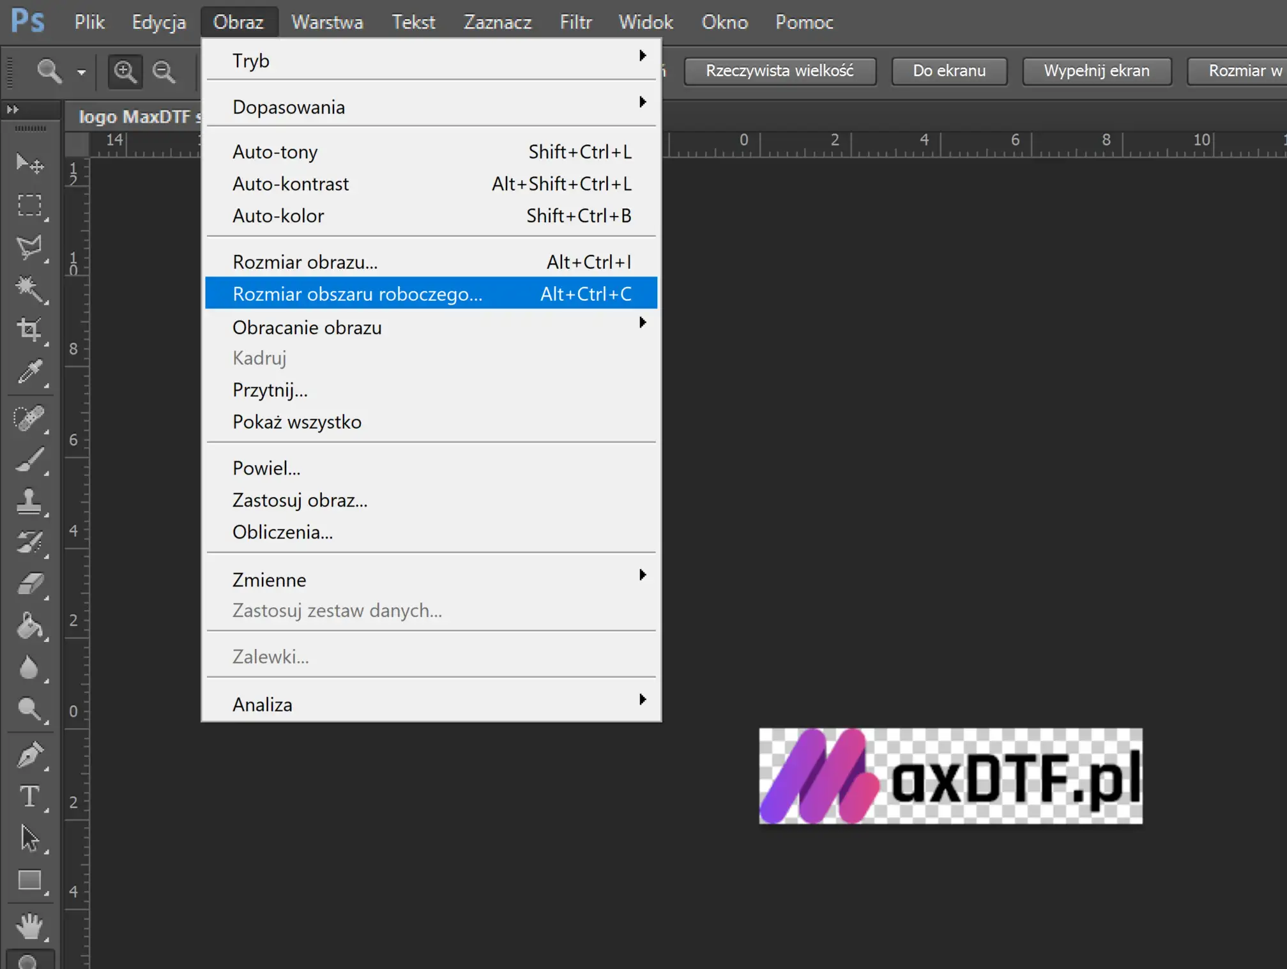Open the Warstwa menu

point(327,22)
